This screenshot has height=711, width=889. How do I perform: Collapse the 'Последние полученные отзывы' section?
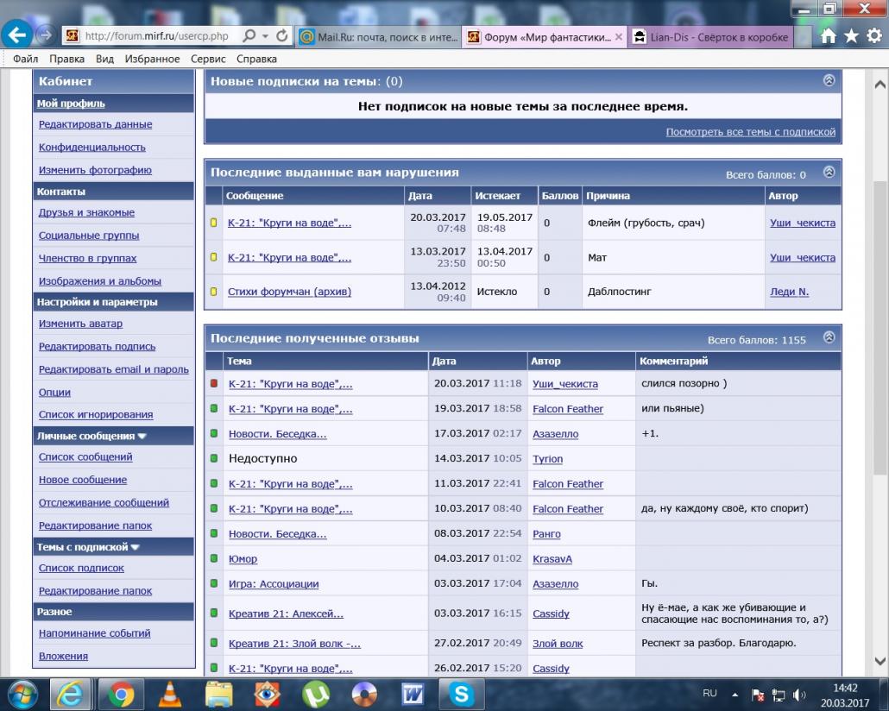[x=829, y=337]
